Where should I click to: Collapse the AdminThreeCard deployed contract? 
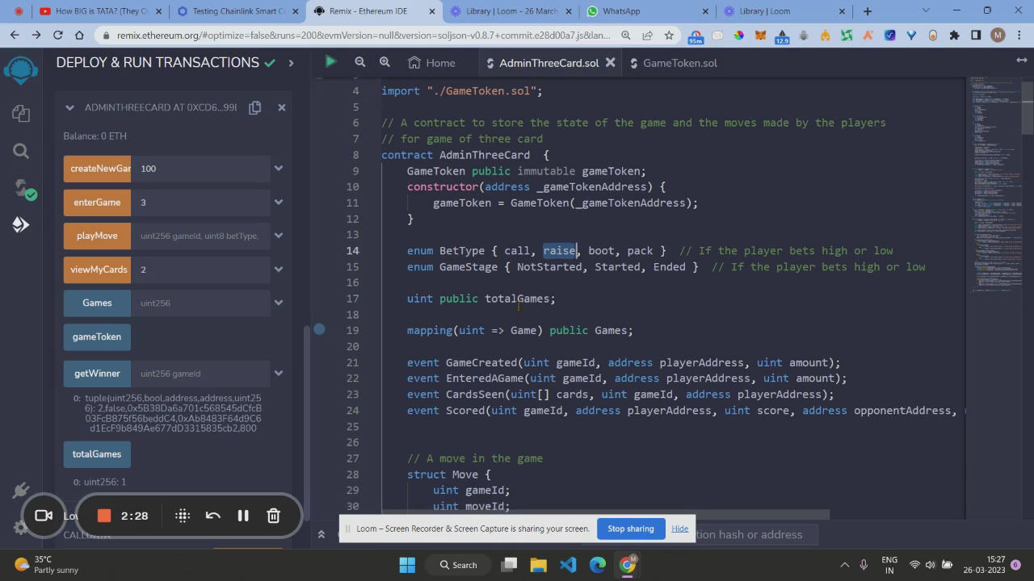tap(69, 107)
